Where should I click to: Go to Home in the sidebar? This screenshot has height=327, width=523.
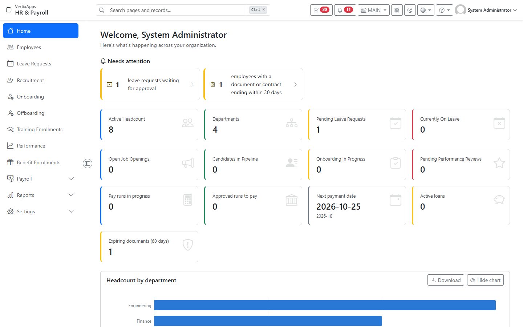pyautogui.click(x=41, y=31)
